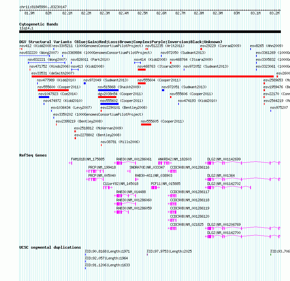Click the nsv972050 (Sudmant2013) variant label
The height and width of the screenshot is (281, 290).
coord(183,53)
